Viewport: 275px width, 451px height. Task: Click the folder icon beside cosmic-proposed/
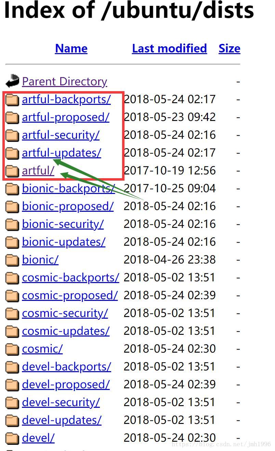(12, 295)
